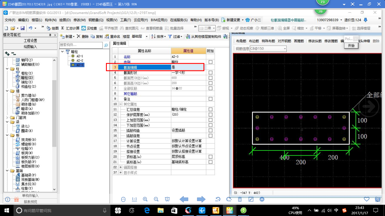Click the zoom-out icon in the image viewer bar
Screen dimensions: 385x216
click(156, 199)
